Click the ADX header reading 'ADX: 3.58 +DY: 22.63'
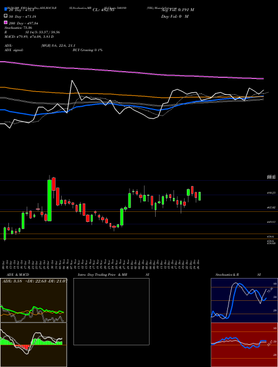Image resolution: width=278 pixels, height=367 pixels. coord(34,281)
